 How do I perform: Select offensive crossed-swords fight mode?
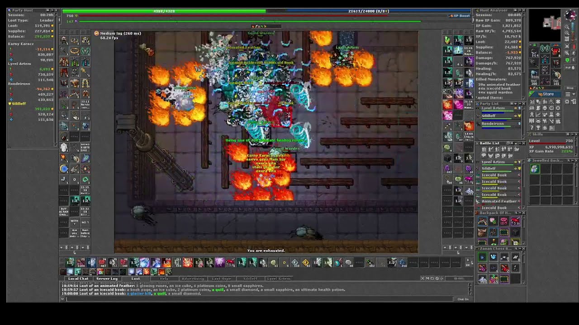[x=567, y=46]
